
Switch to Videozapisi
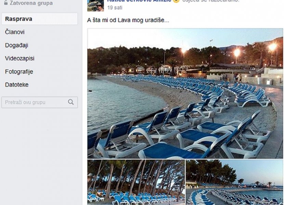tap(20, 58)
